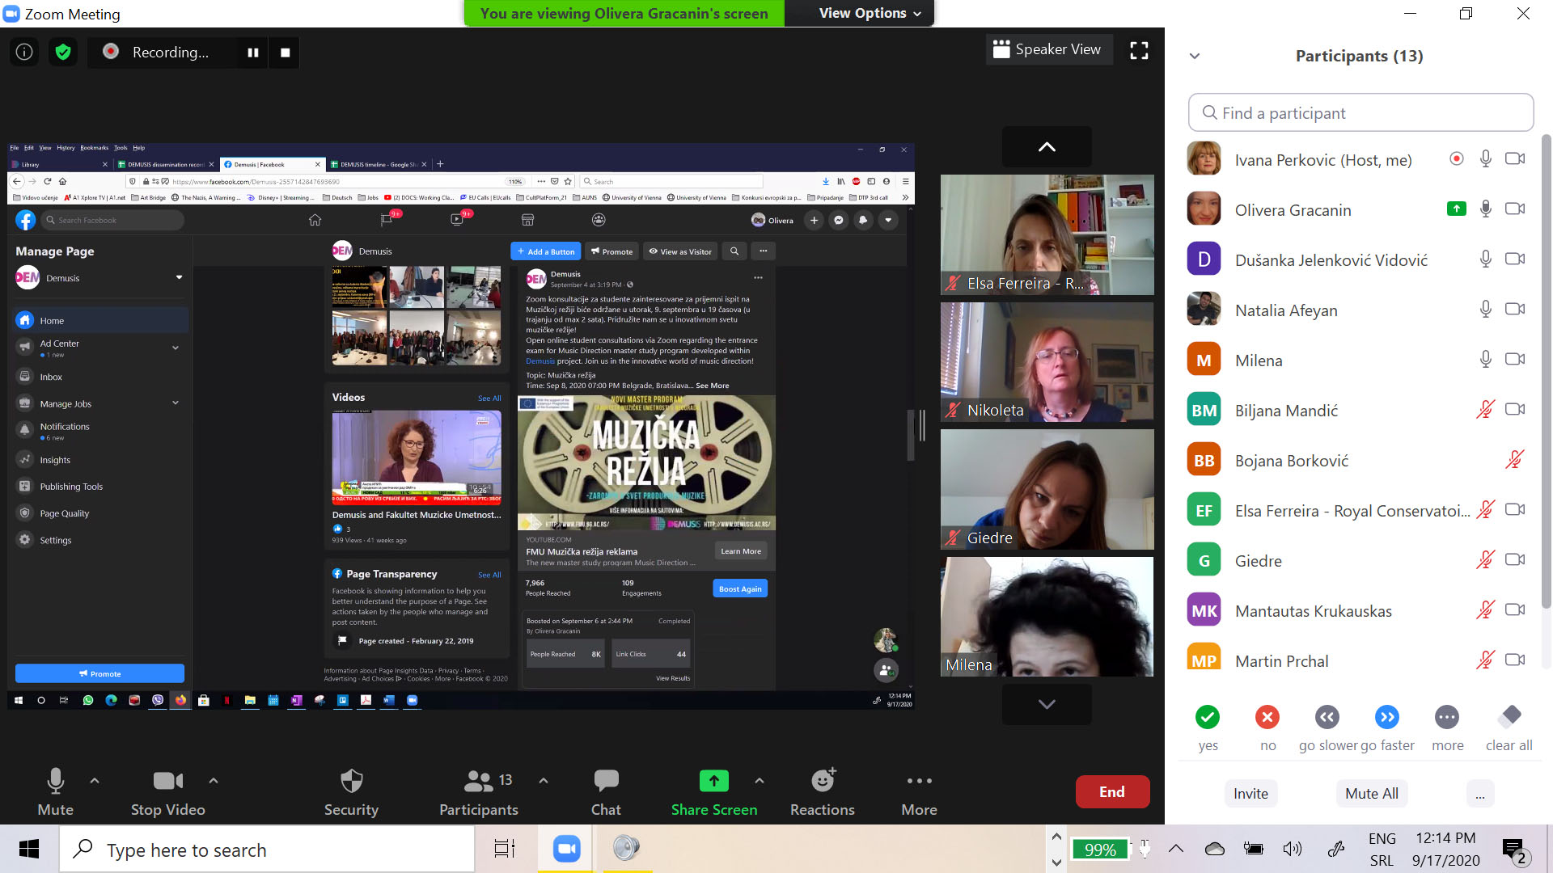Viewport: 1553px width, 873px height.
Task: Toggle Ivana Perkovic's camera icon
Action: point(1515,159)
